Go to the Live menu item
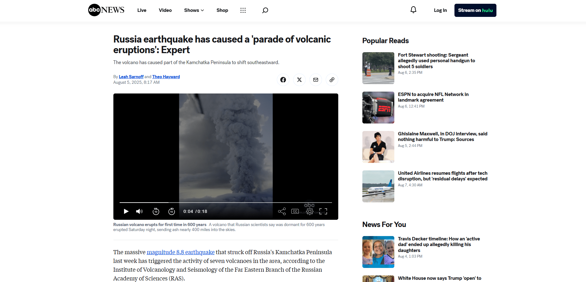This screenshot has width=586, height=282. tap(142, 10)
